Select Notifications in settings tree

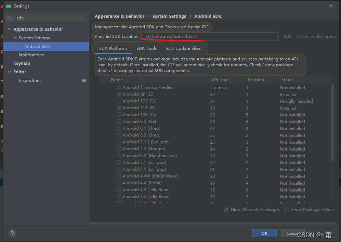click(31, 55)
